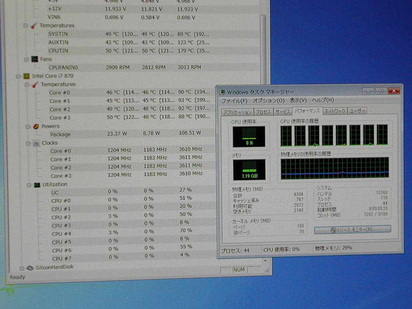Maximize the Task Manager window
Image resolution: width=412 pixels, height=309 pixels.
(x=381, y=91)
